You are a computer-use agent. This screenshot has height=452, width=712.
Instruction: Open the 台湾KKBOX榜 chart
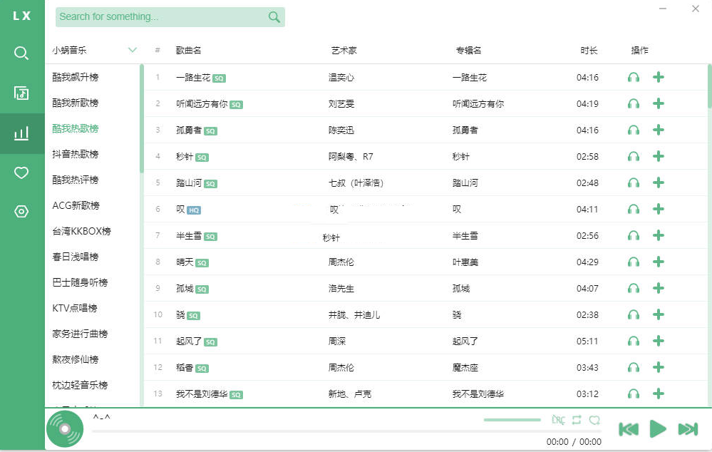tap(81, 231)
